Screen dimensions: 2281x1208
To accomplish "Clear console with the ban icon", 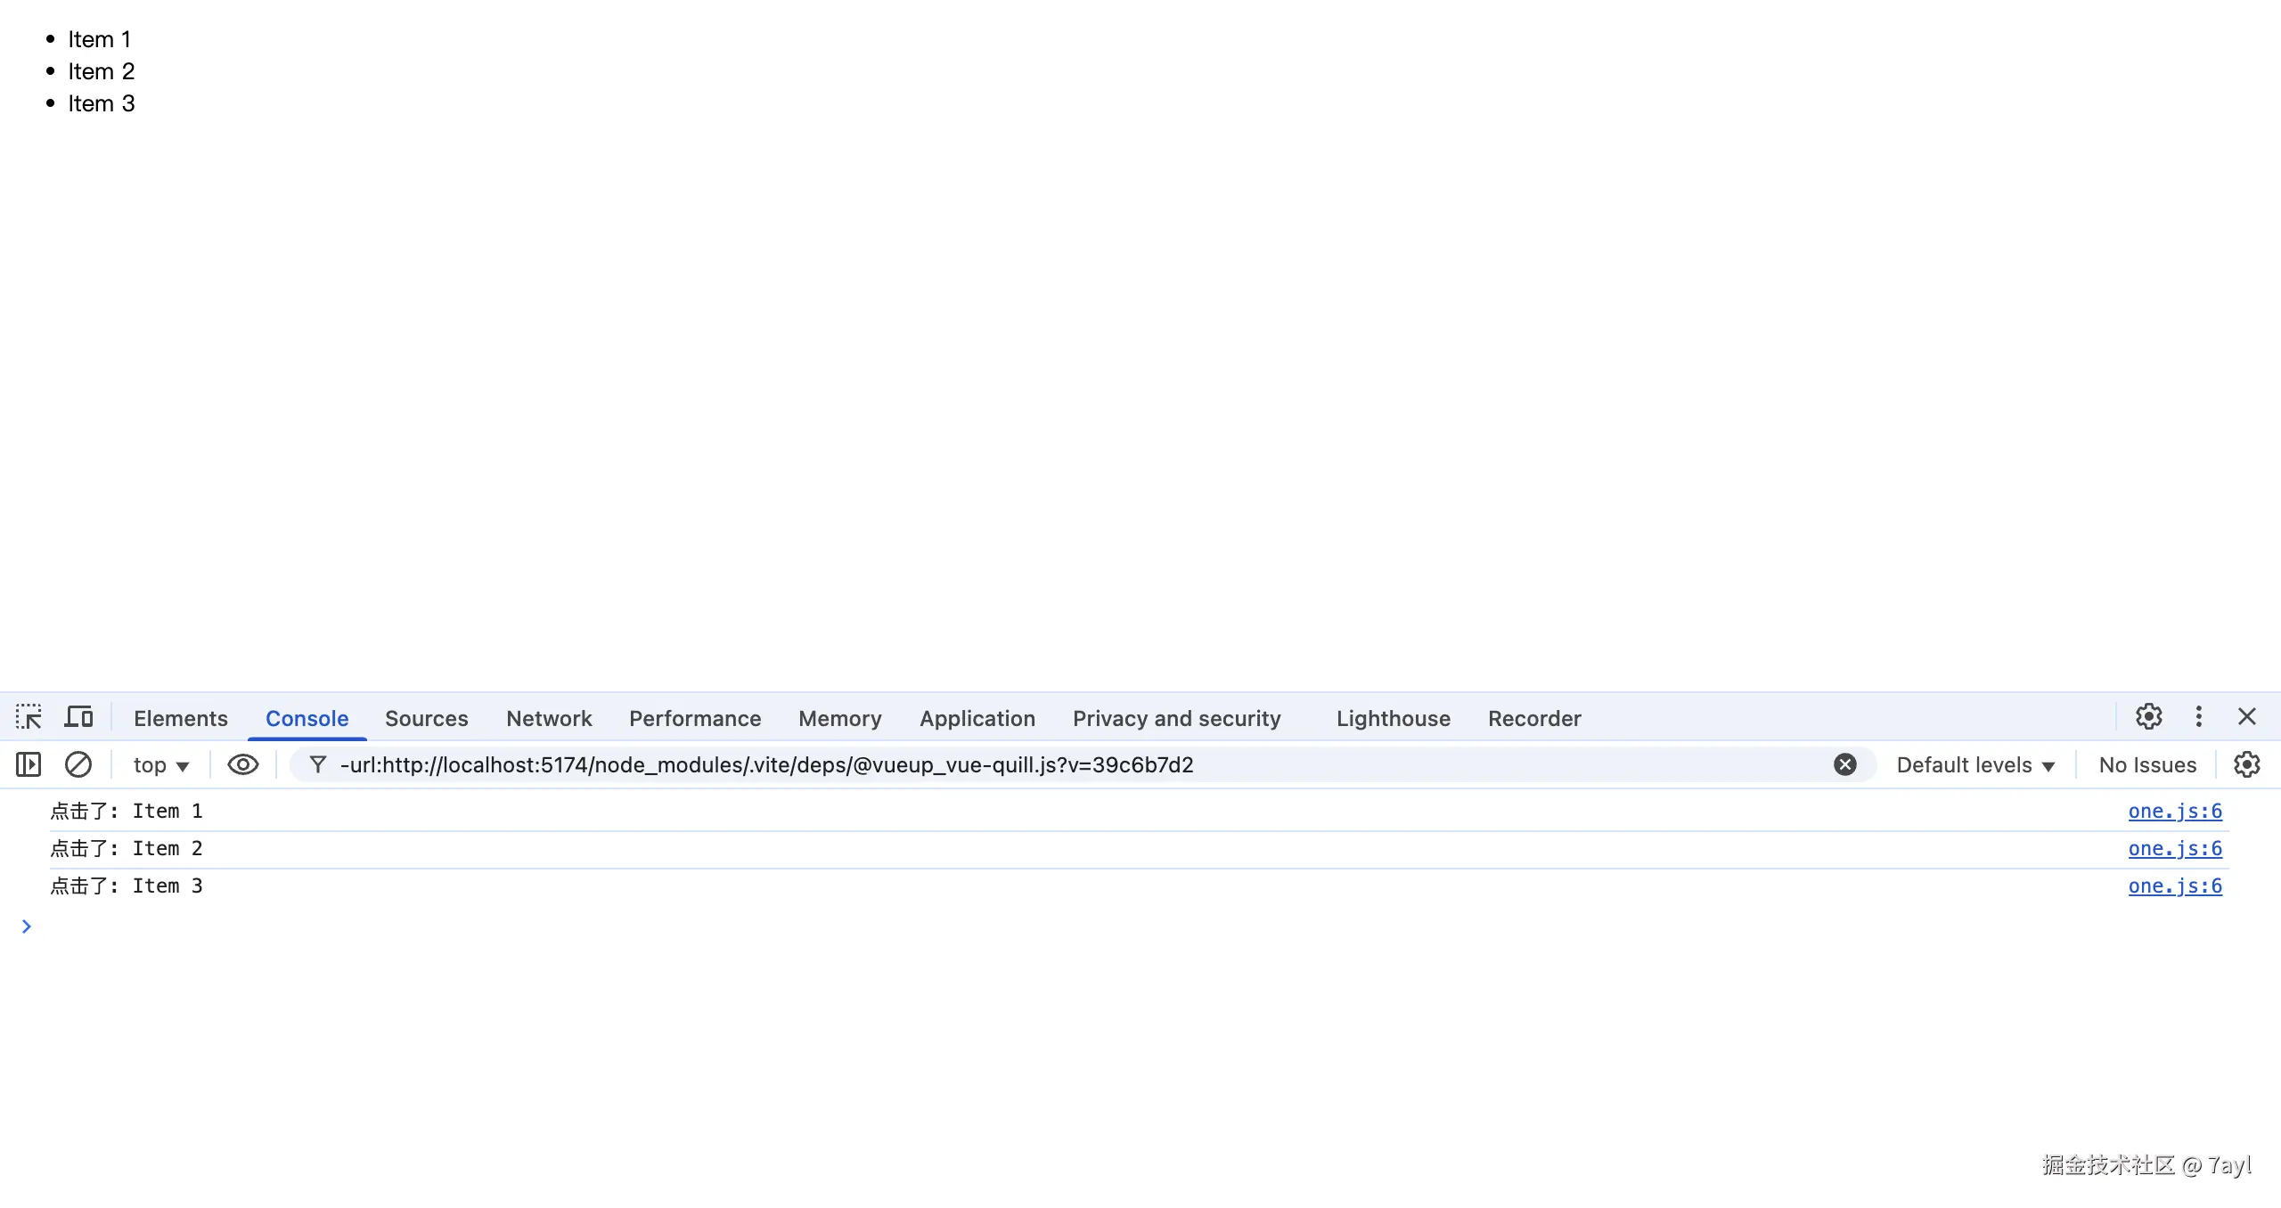I will [78, 764].
